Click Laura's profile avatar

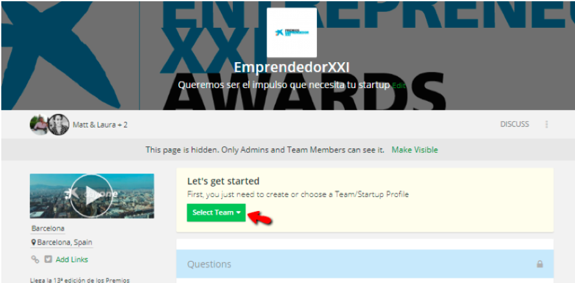pos(59,124)
